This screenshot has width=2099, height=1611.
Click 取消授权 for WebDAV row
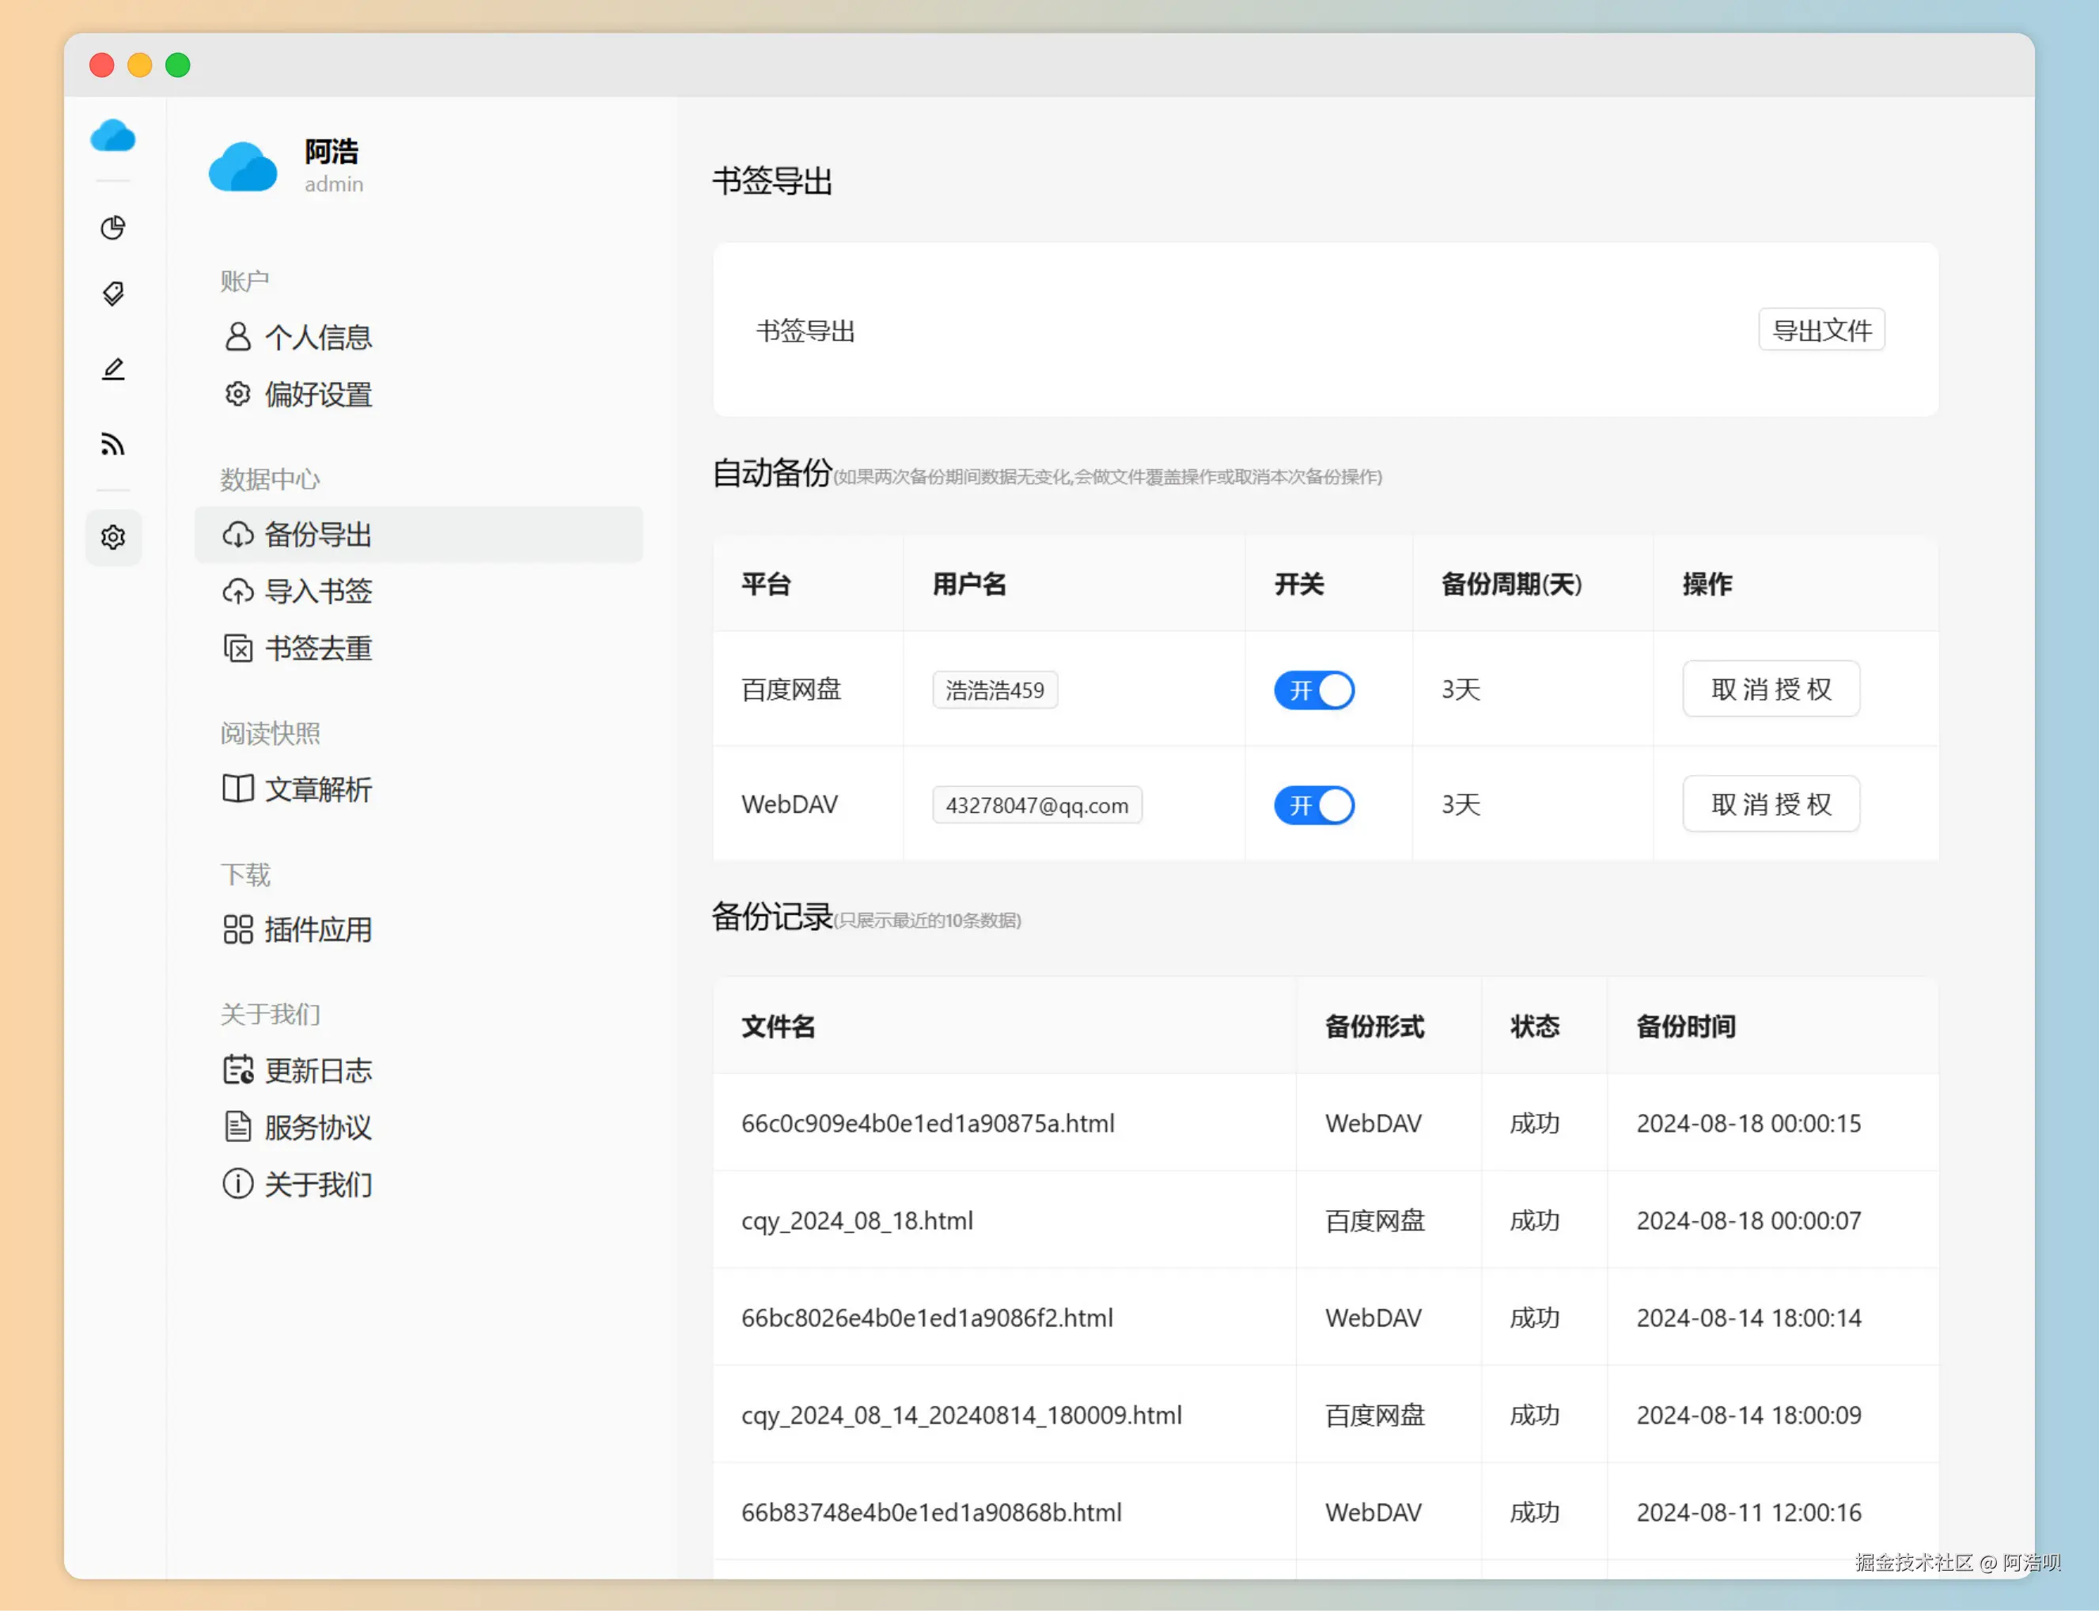(1770, 804)
